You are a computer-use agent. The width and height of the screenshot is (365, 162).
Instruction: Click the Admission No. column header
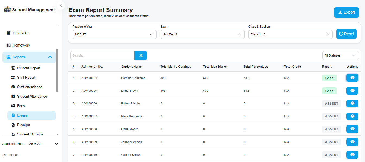[92, 67]
